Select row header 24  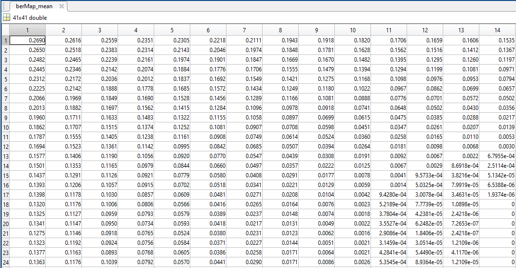point(5,262)
